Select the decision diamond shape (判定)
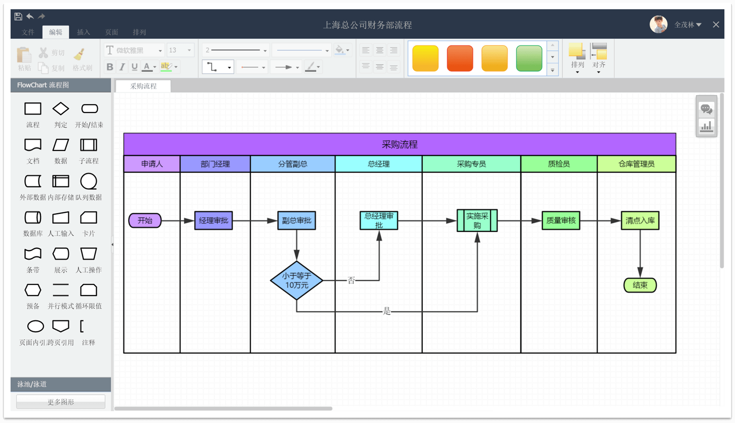 click(60, 109)
